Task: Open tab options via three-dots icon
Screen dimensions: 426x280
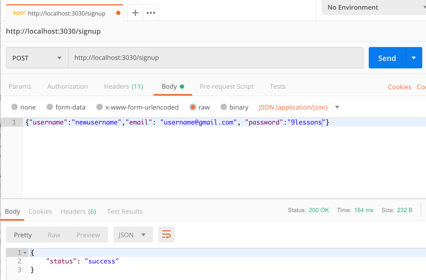Action: [x=151, y=13]
